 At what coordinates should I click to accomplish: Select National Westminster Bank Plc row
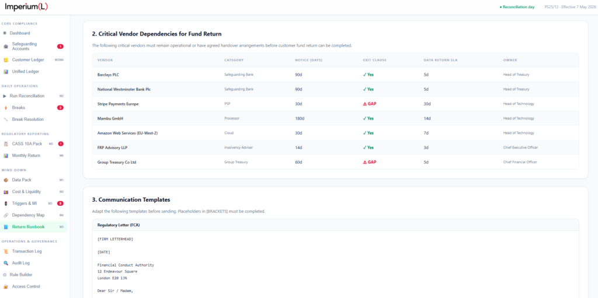(335, 89)
